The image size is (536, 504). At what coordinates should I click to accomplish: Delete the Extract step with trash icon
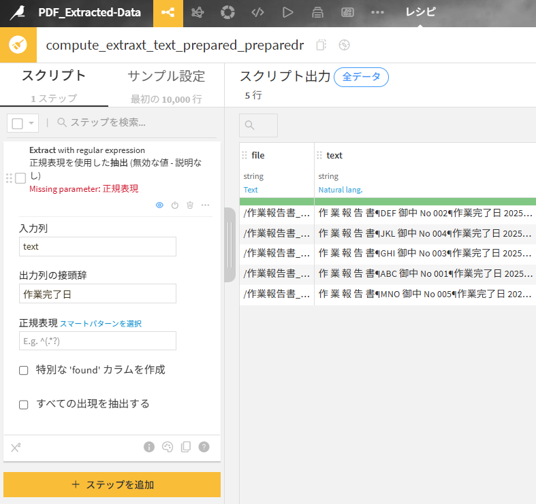point(190,205)
